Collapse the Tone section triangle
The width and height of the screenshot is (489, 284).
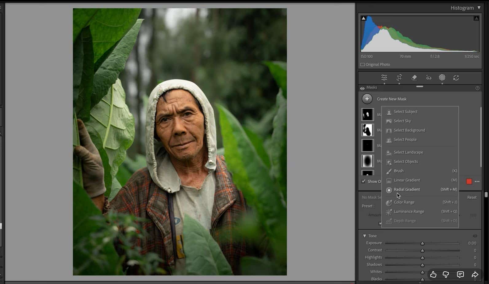[365, 236]
